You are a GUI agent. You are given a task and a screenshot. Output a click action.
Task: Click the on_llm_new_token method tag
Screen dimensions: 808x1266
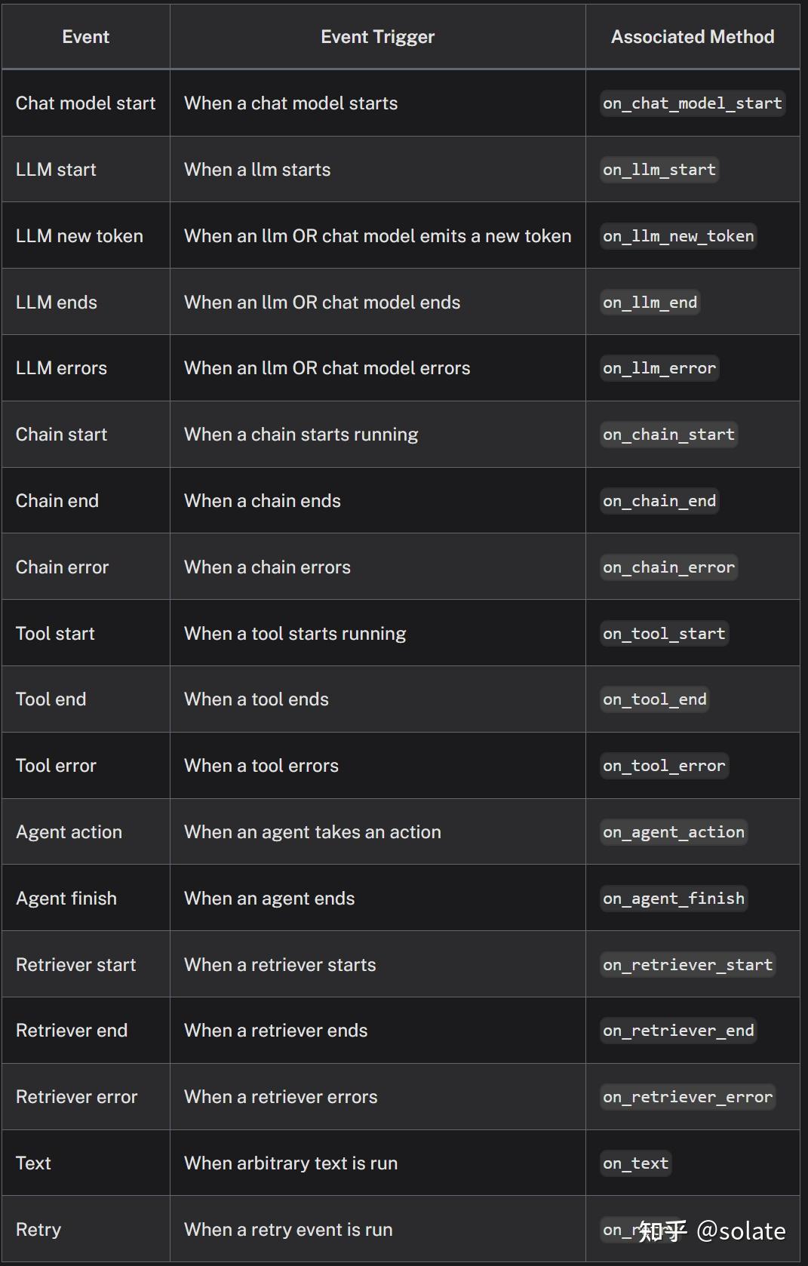[x=678, y=236]
